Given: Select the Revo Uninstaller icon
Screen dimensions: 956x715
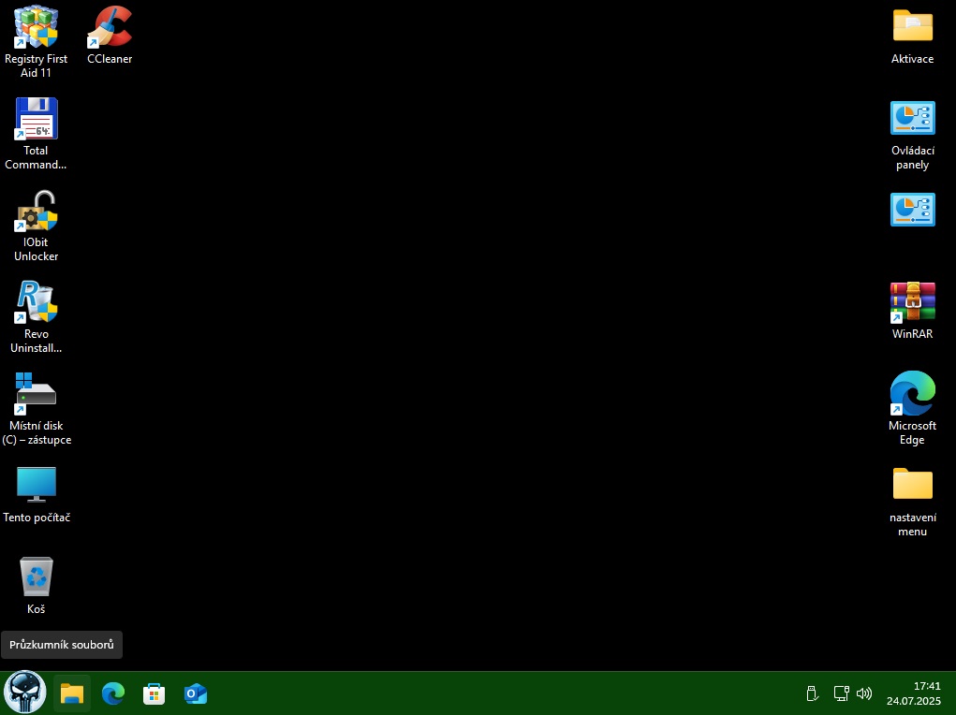Looking at the screenshot, I should (x=37, y=303).
